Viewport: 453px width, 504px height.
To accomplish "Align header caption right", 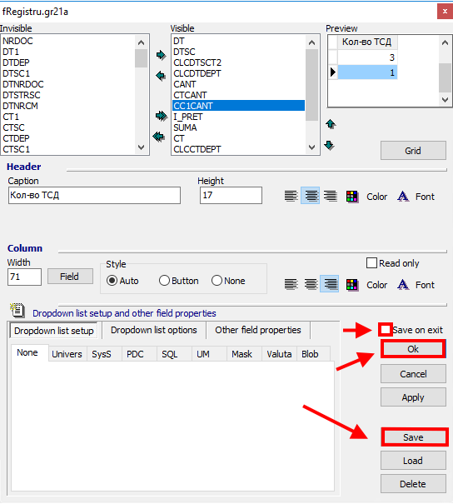I will 331,196.
